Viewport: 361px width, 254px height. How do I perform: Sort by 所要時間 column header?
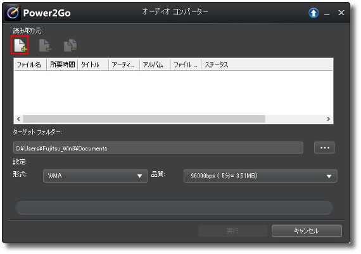[x=62, y=64]
